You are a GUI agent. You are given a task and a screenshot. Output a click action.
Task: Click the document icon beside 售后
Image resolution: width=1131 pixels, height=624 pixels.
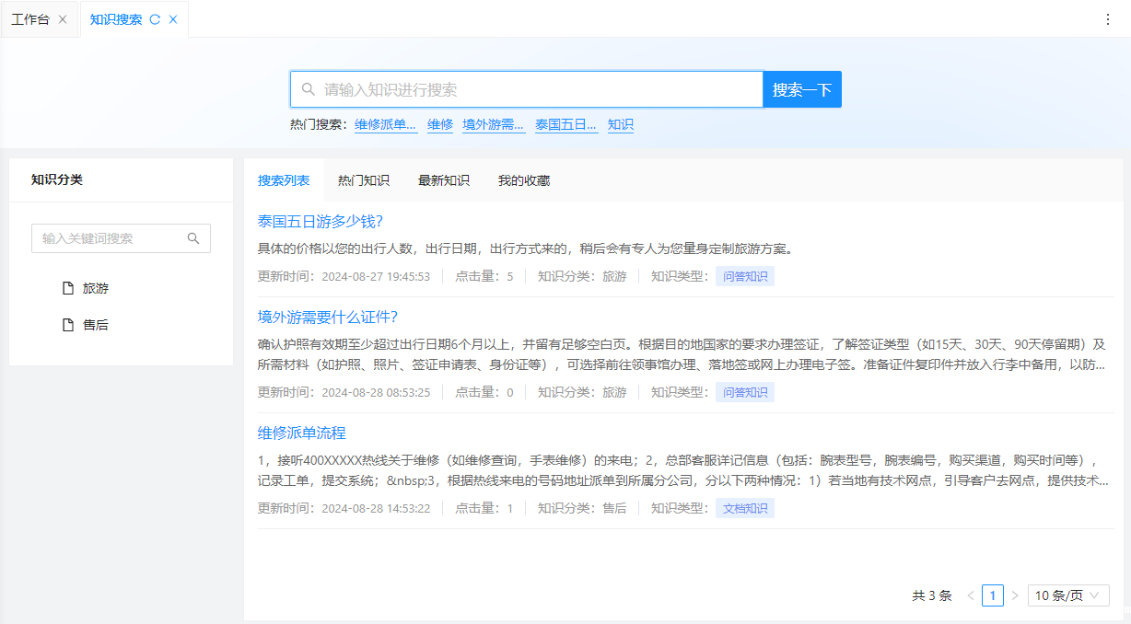pyautogui.click(x=67, y=325)
